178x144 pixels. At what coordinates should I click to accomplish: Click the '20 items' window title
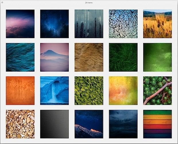(x=89, y=3)
